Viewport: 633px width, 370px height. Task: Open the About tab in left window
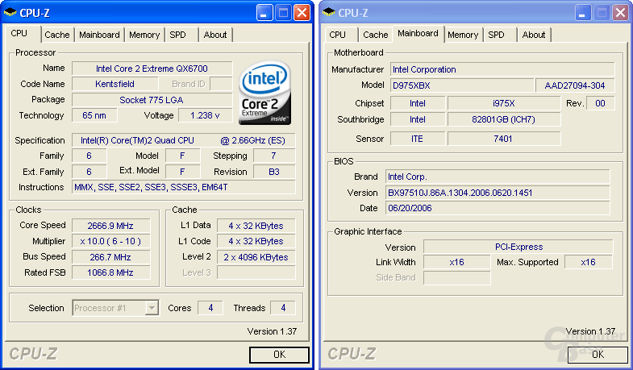215,35
